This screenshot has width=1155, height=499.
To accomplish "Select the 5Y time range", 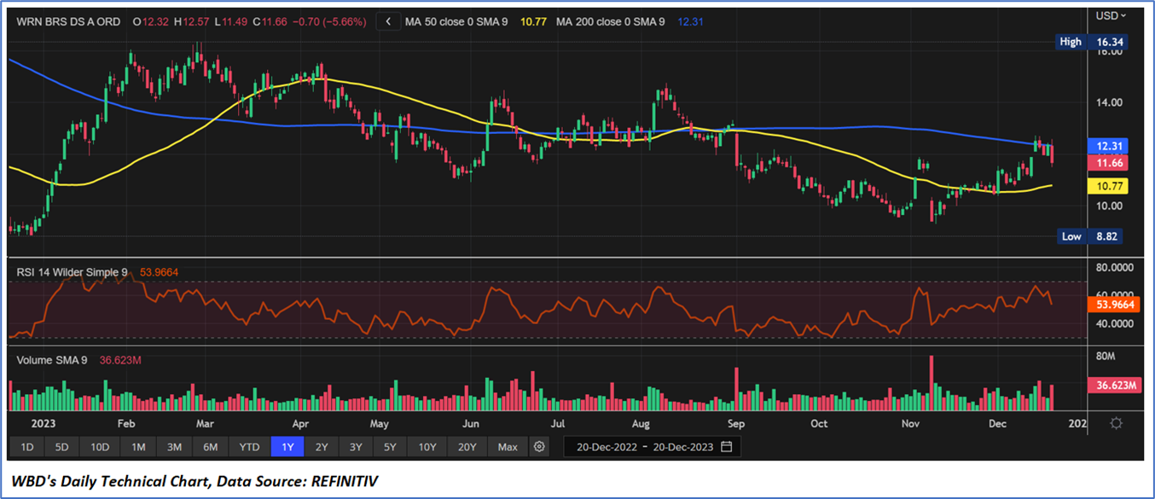I will 389,447.
